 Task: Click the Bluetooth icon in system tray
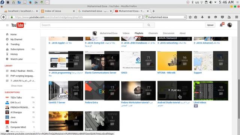[192, 2]
